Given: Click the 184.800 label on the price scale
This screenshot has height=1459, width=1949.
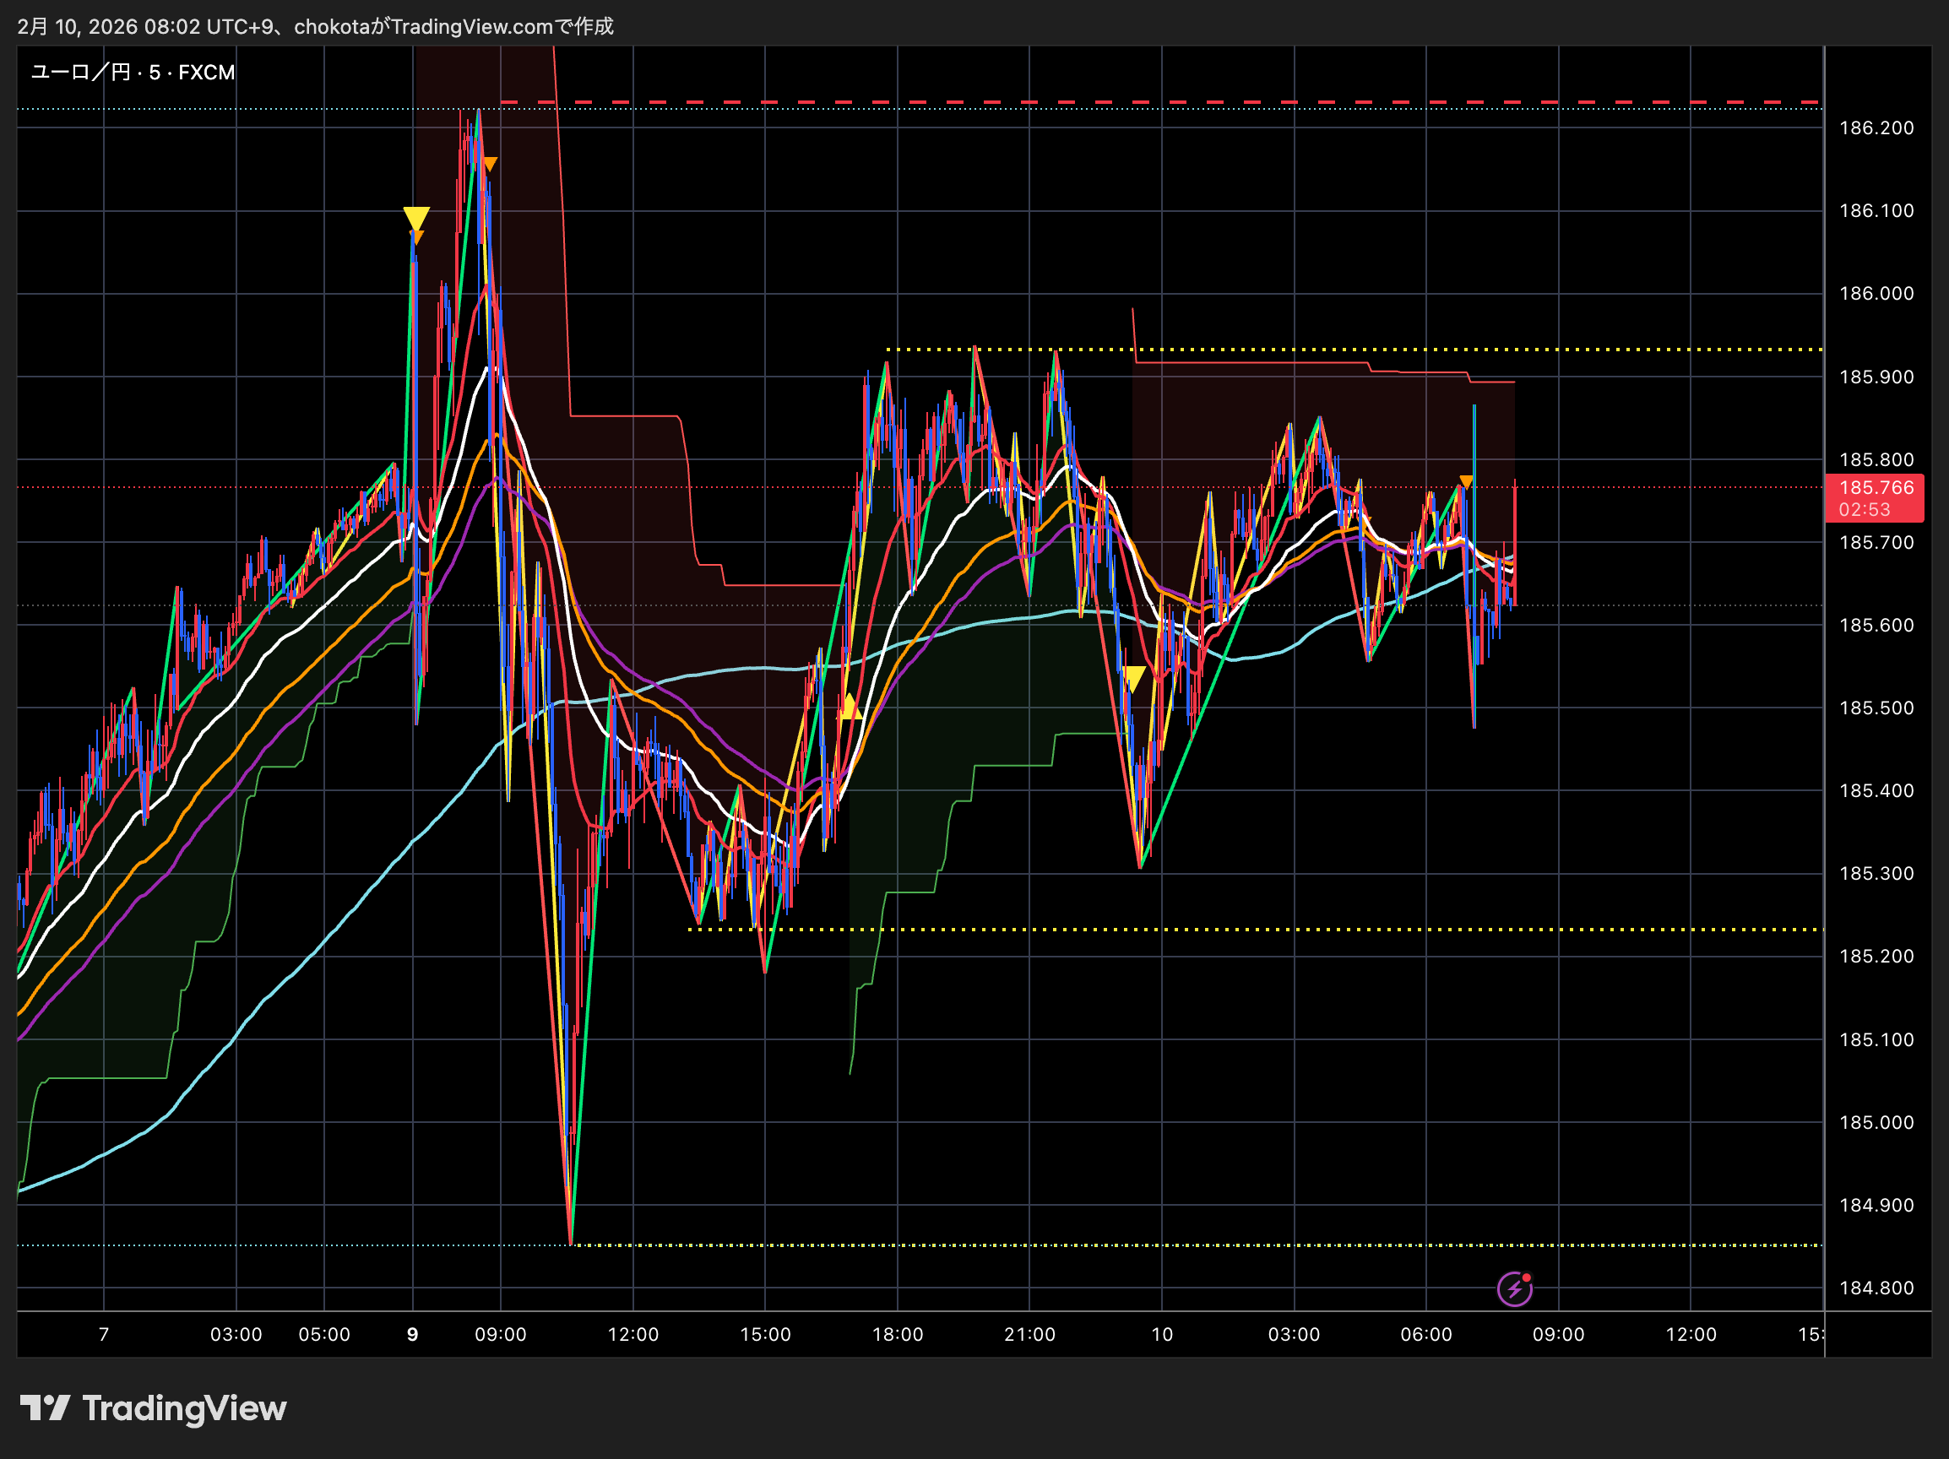Looking at the screenshot, I should [1876, 1288].
